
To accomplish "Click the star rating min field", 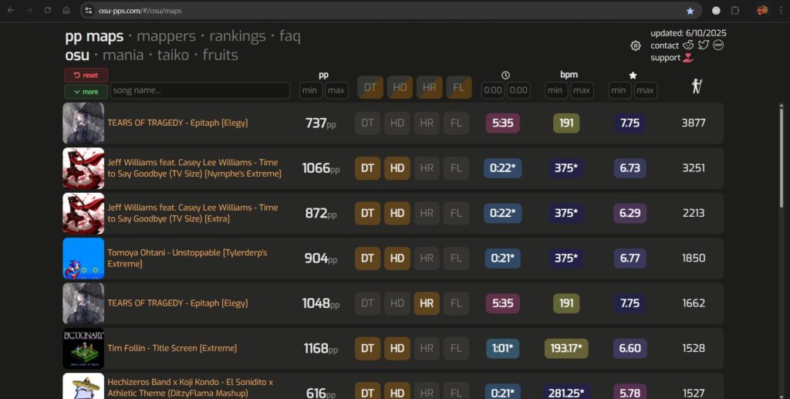I will coord(620,91).
